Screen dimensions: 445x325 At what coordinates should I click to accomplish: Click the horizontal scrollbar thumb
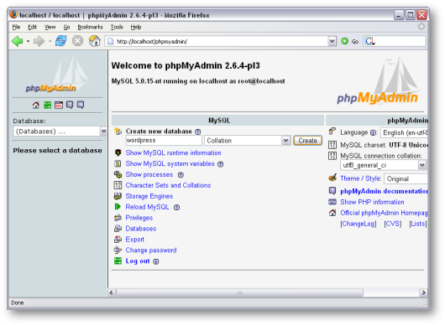pyautogui.click(x=239, y=292)
